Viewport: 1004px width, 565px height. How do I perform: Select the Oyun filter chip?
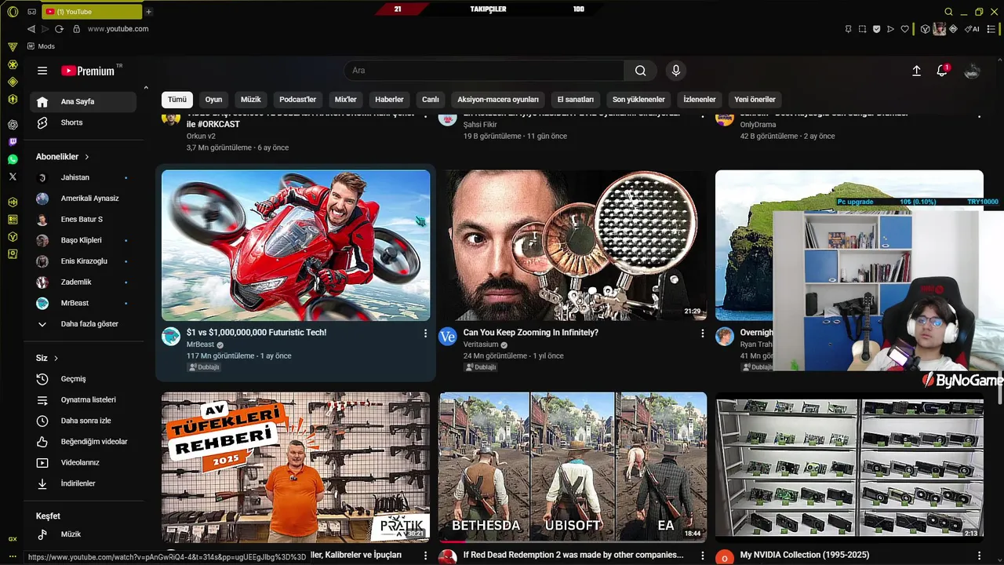(x=213, y=100)
